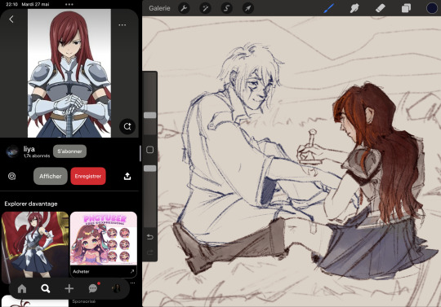Adjust the brush size slider handle
Viewport: 441px width, 307px height.
150,116
